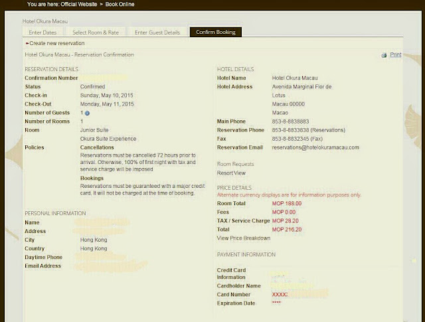Click City value Hong Kong

pyautogui.click(x=94, y=240)
